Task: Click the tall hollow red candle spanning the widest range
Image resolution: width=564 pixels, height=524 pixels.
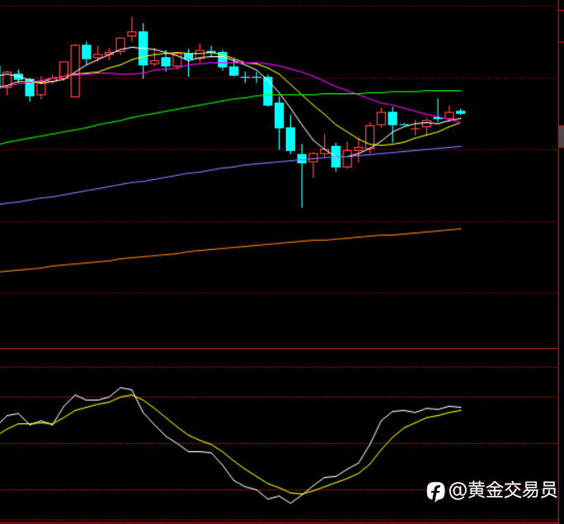Action: [75, 71]
